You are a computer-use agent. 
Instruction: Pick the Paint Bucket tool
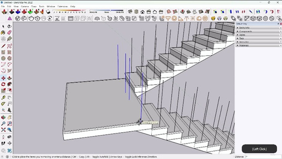pyautogui.click(x=3, y=33)
